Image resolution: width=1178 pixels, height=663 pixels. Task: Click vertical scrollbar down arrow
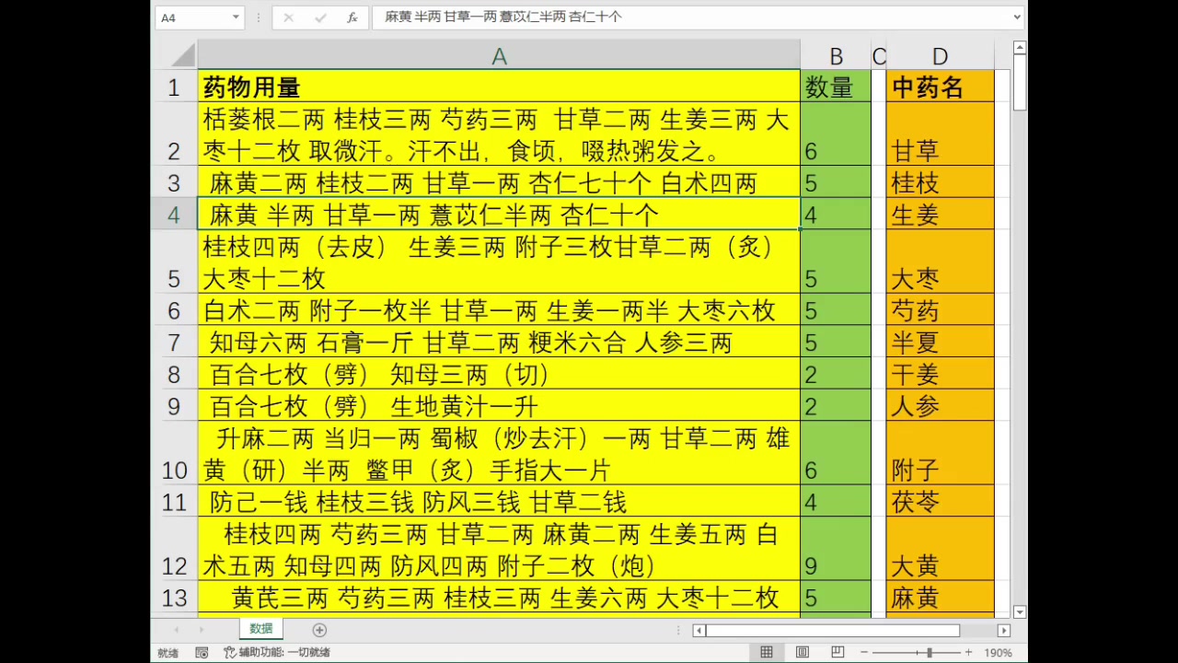point(1020,611)
